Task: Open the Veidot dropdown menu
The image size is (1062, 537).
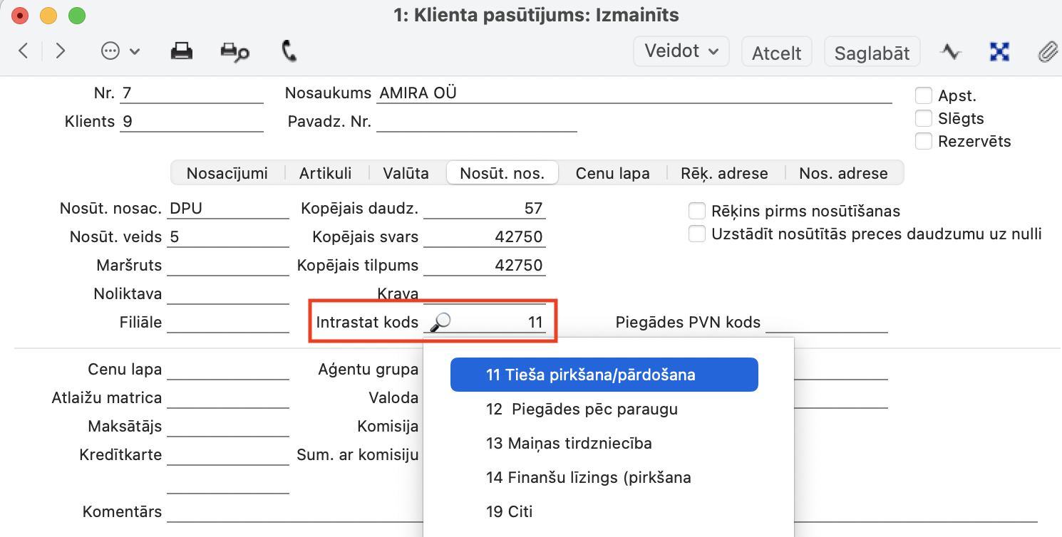Action: click(x=681, y=51)
